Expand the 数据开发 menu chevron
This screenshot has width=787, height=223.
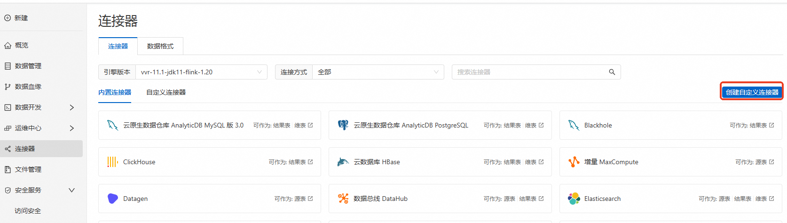[72, 107]
